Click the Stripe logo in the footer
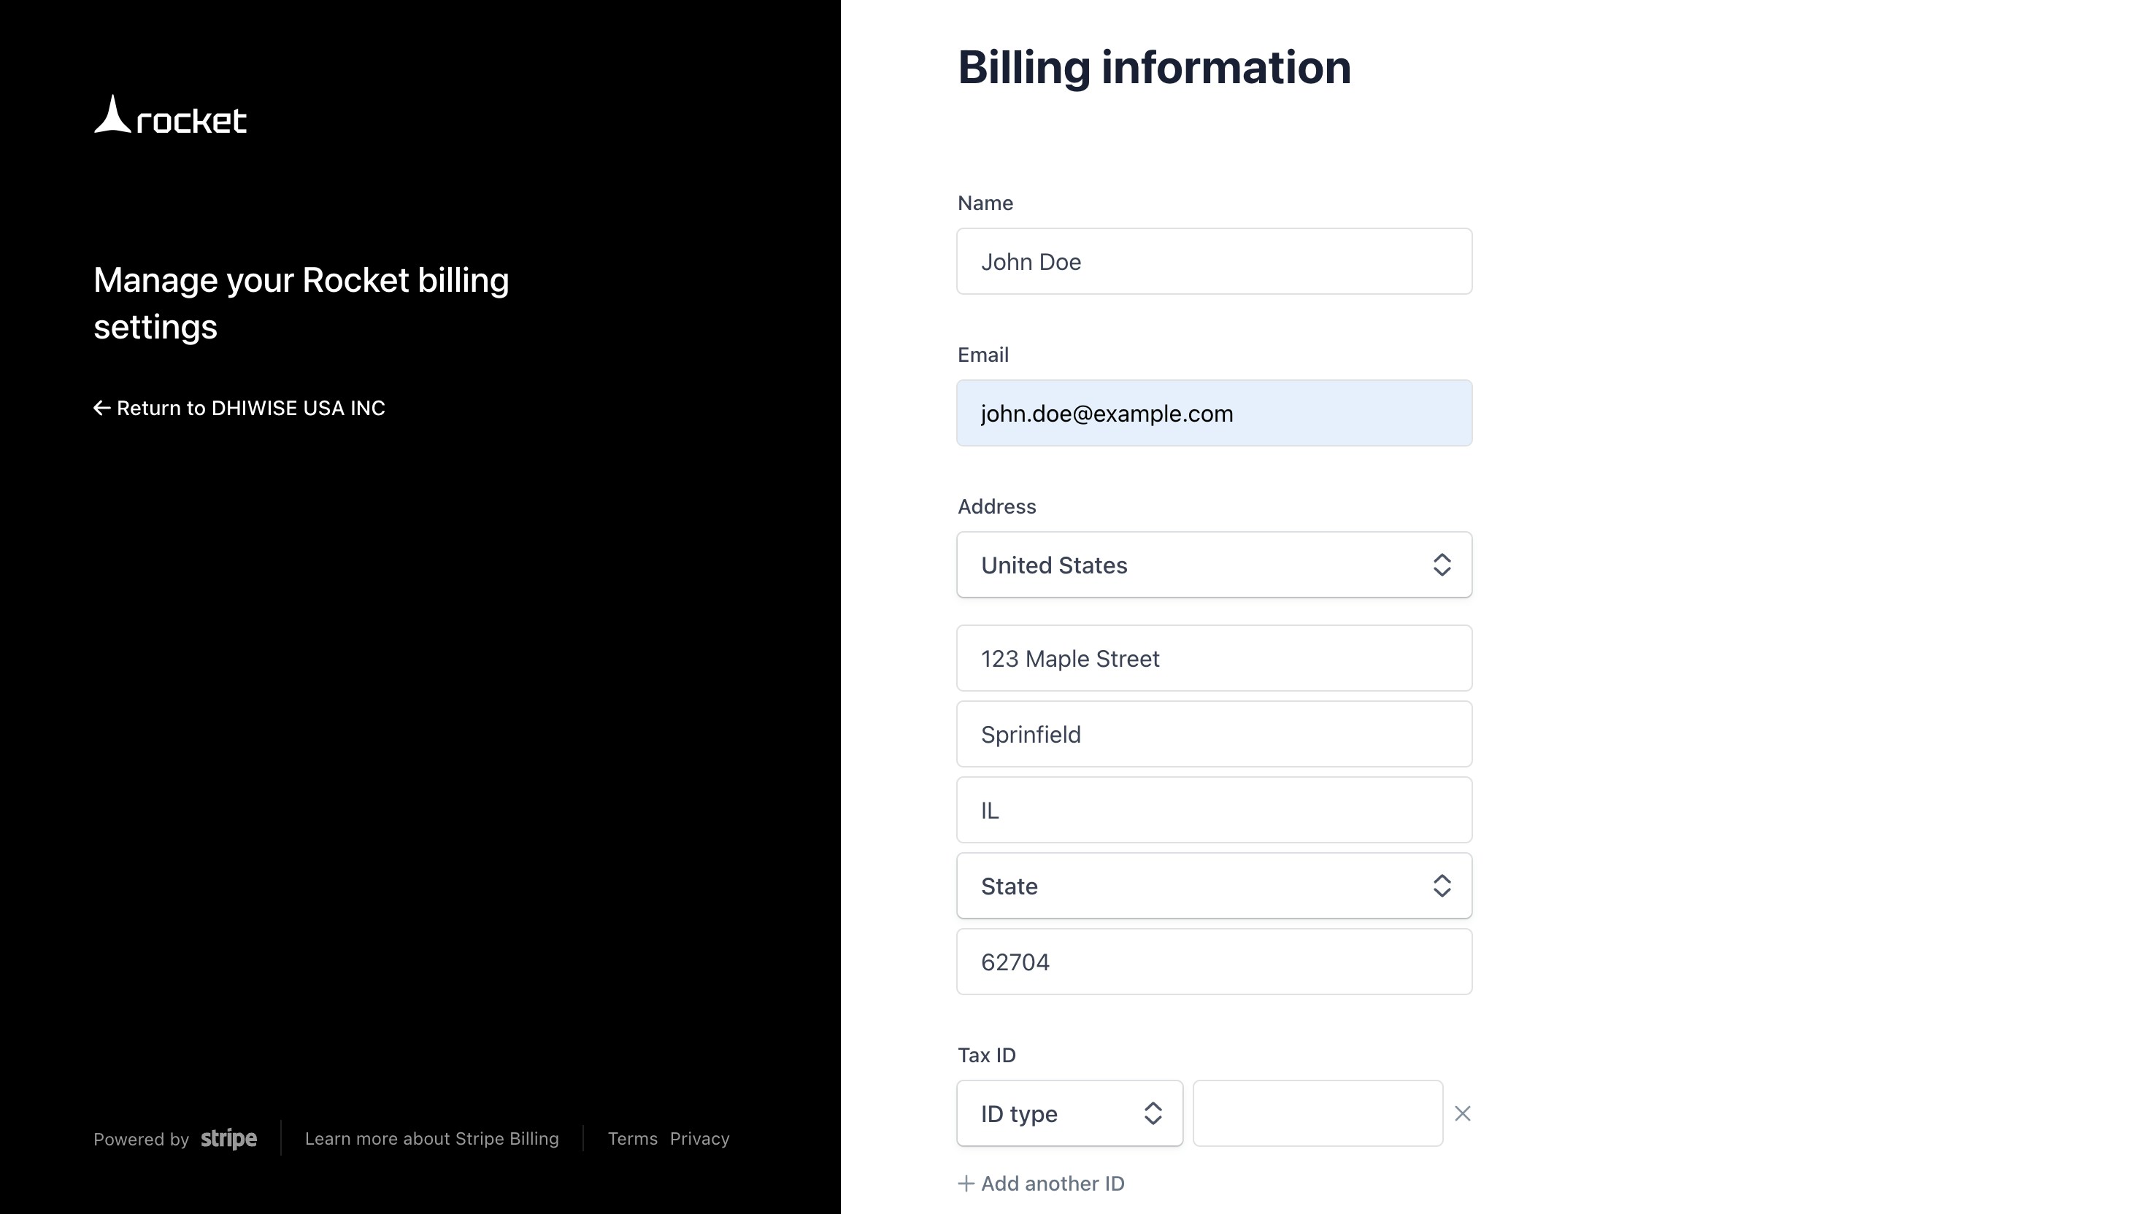Image resolution: width=2146 pixels, height=1214 pixels. pyautogui.click(x=228, y=1139)
